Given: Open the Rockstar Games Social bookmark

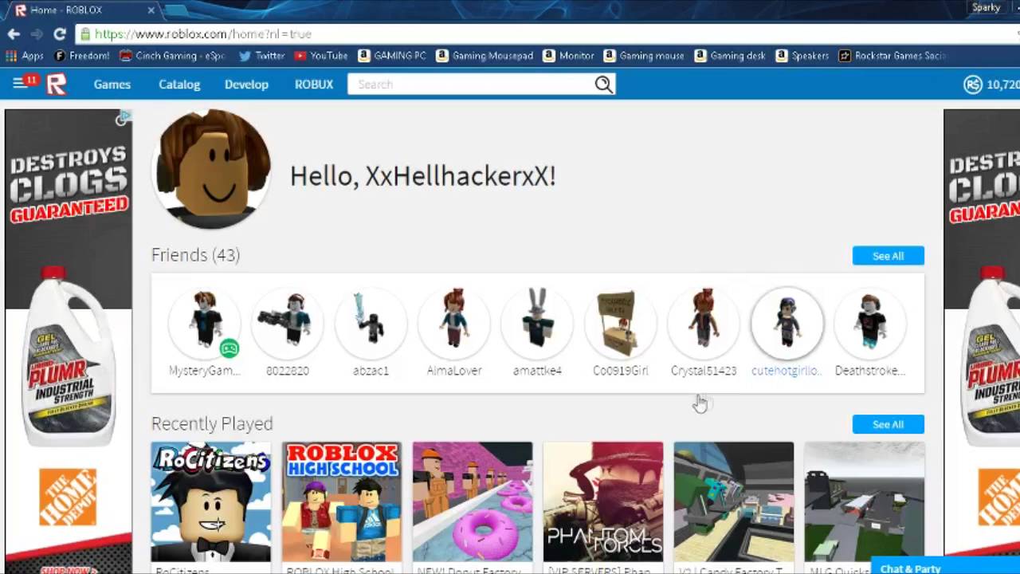Looking at the screenshot, I should pyautogui.click(x=892, y=56).
